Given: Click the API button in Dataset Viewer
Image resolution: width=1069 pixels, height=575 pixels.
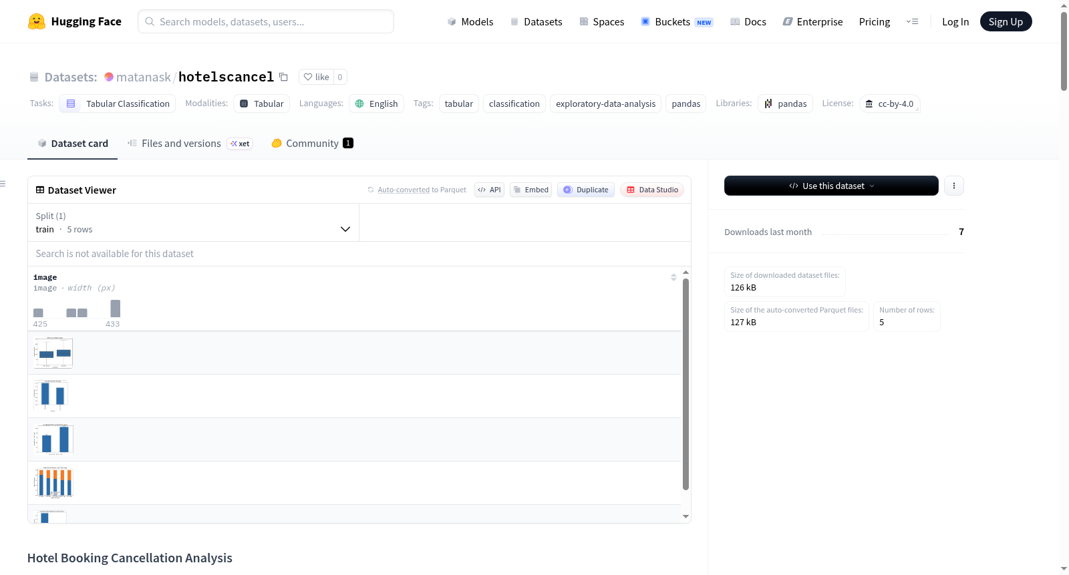Looking at the screenshot, I should 489,190.
